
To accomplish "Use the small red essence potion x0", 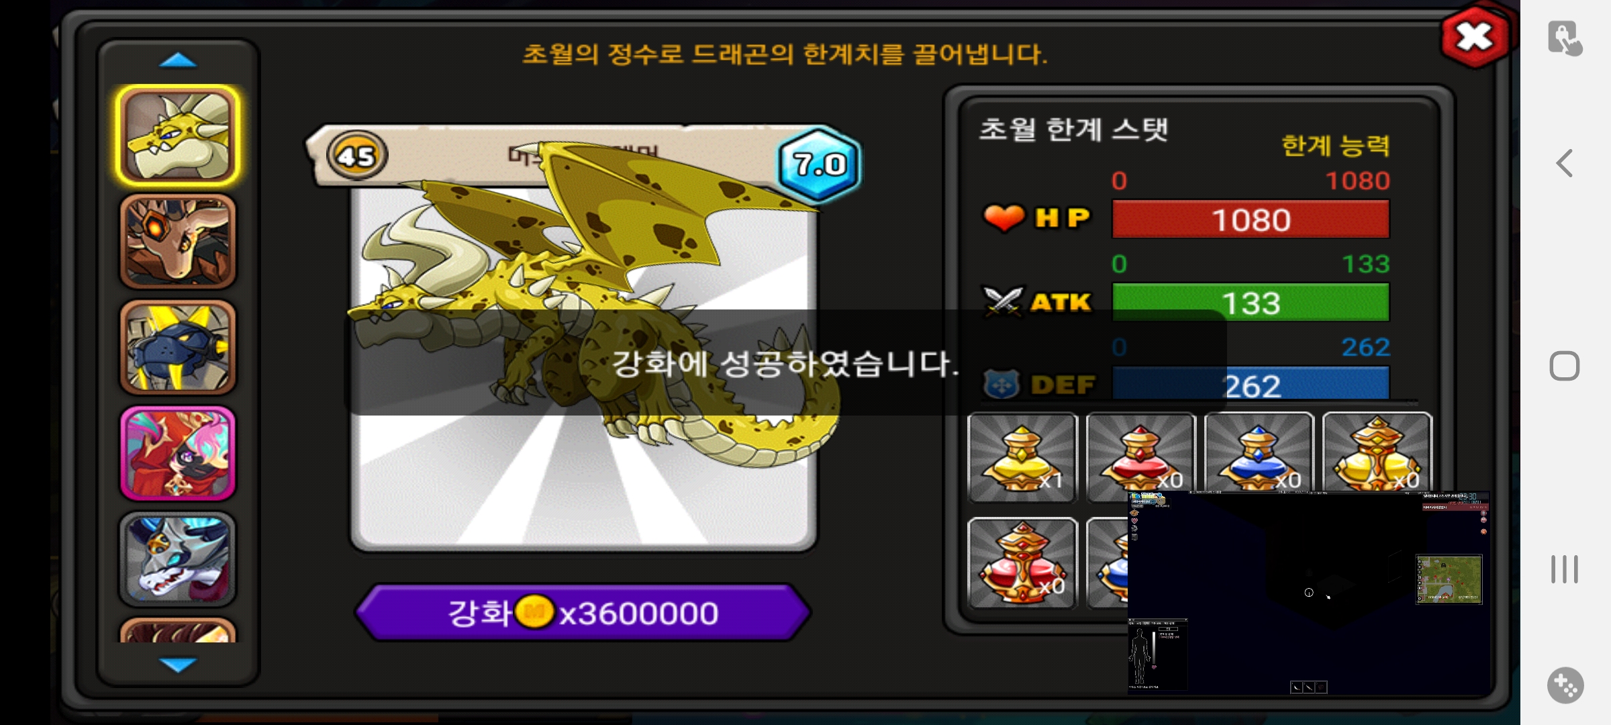I will [1140, 457].
